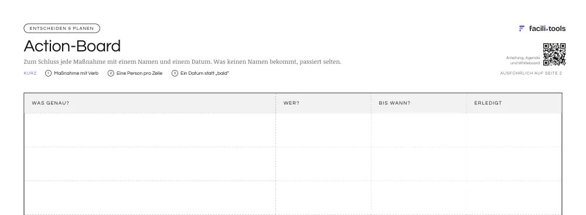Image resolution: width=586 pixels, height=215 pixels.
Task: Click the 'Ausführlich auf Seite 2' note
Action: pos(531,74)
